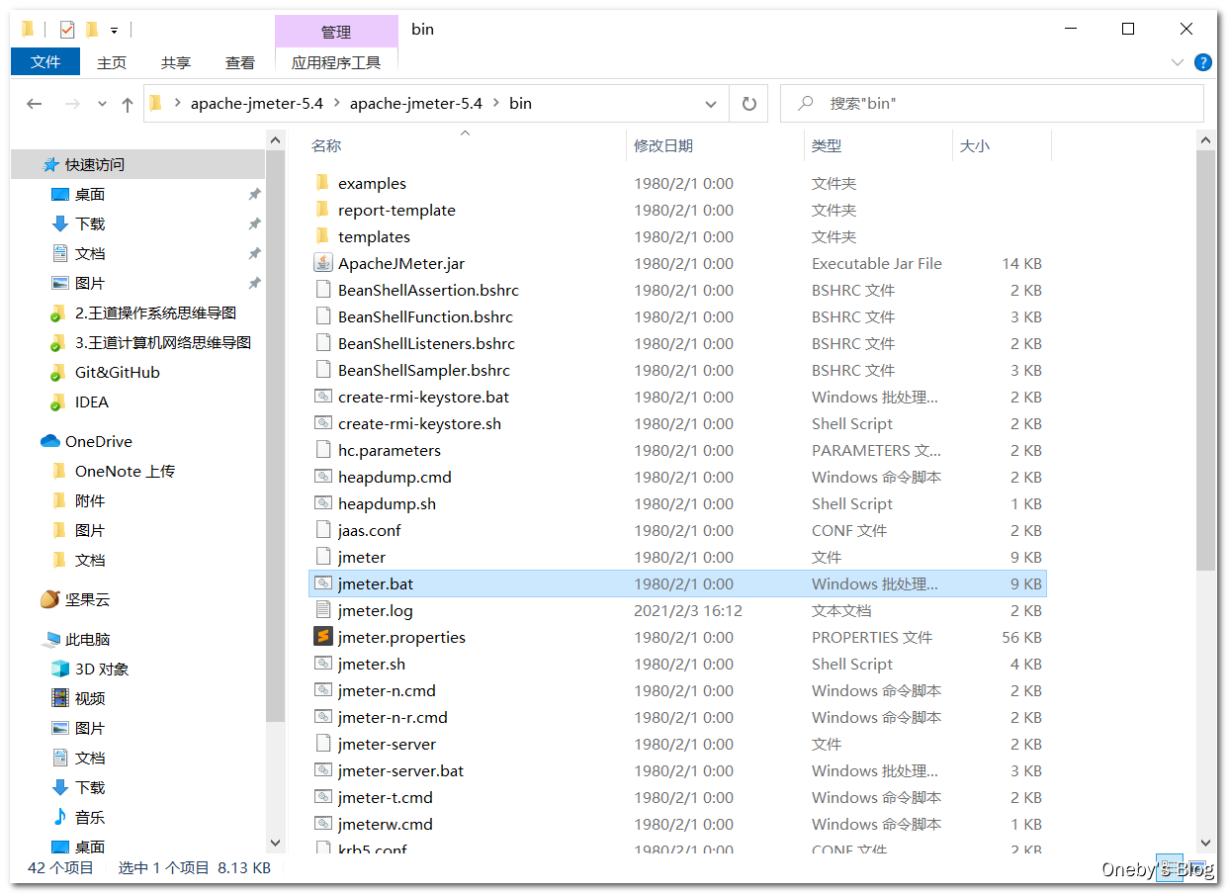
Task: Click the jmeter.properties Sublime icon
Action: (x=322, y=637)
